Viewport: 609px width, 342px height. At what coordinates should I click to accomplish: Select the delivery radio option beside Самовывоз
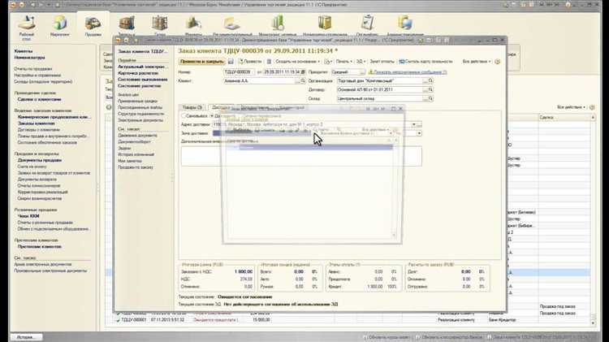[x=212, y=116]
